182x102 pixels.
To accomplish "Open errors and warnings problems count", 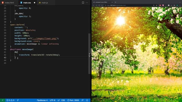I will click(x=11, y=100).
